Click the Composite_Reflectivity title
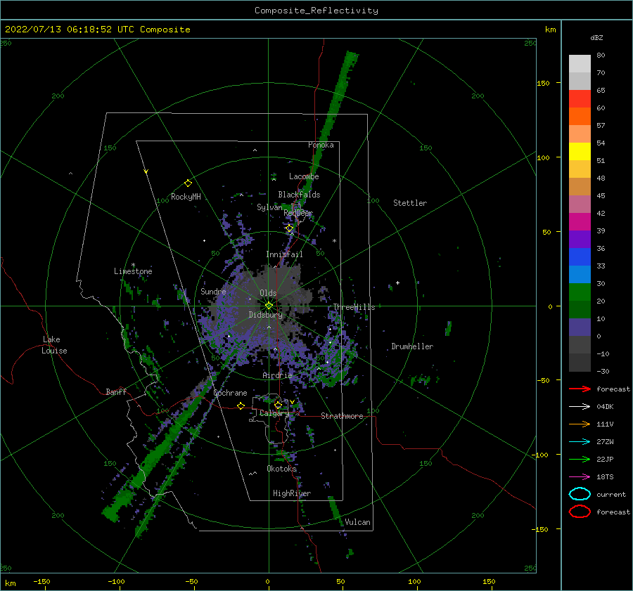The image size is (633, 591). [316, 11]
